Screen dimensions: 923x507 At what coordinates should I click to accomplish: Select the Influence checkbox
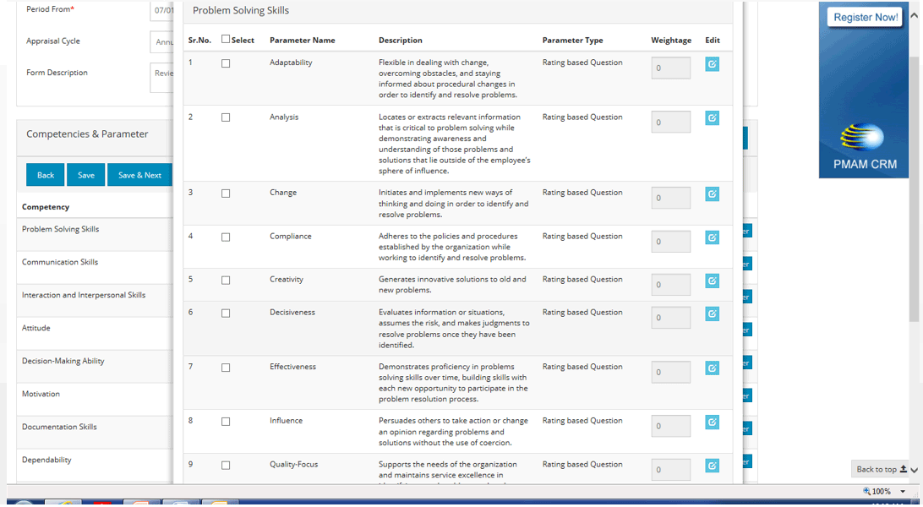[226, 422]
